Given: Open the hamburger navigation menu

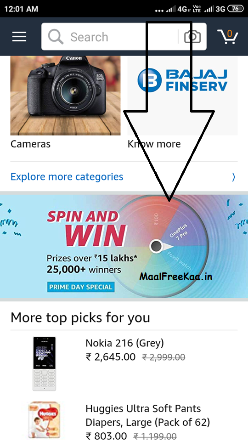Looking at the screenshot, I should pyautogui.click(x=19, y=37).
